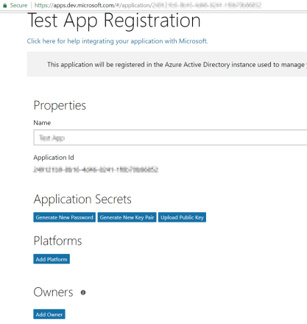This screenshot has height=324, width=307.
Task: Click the Azure Active Directory notice text
Action: pos(176,65)
